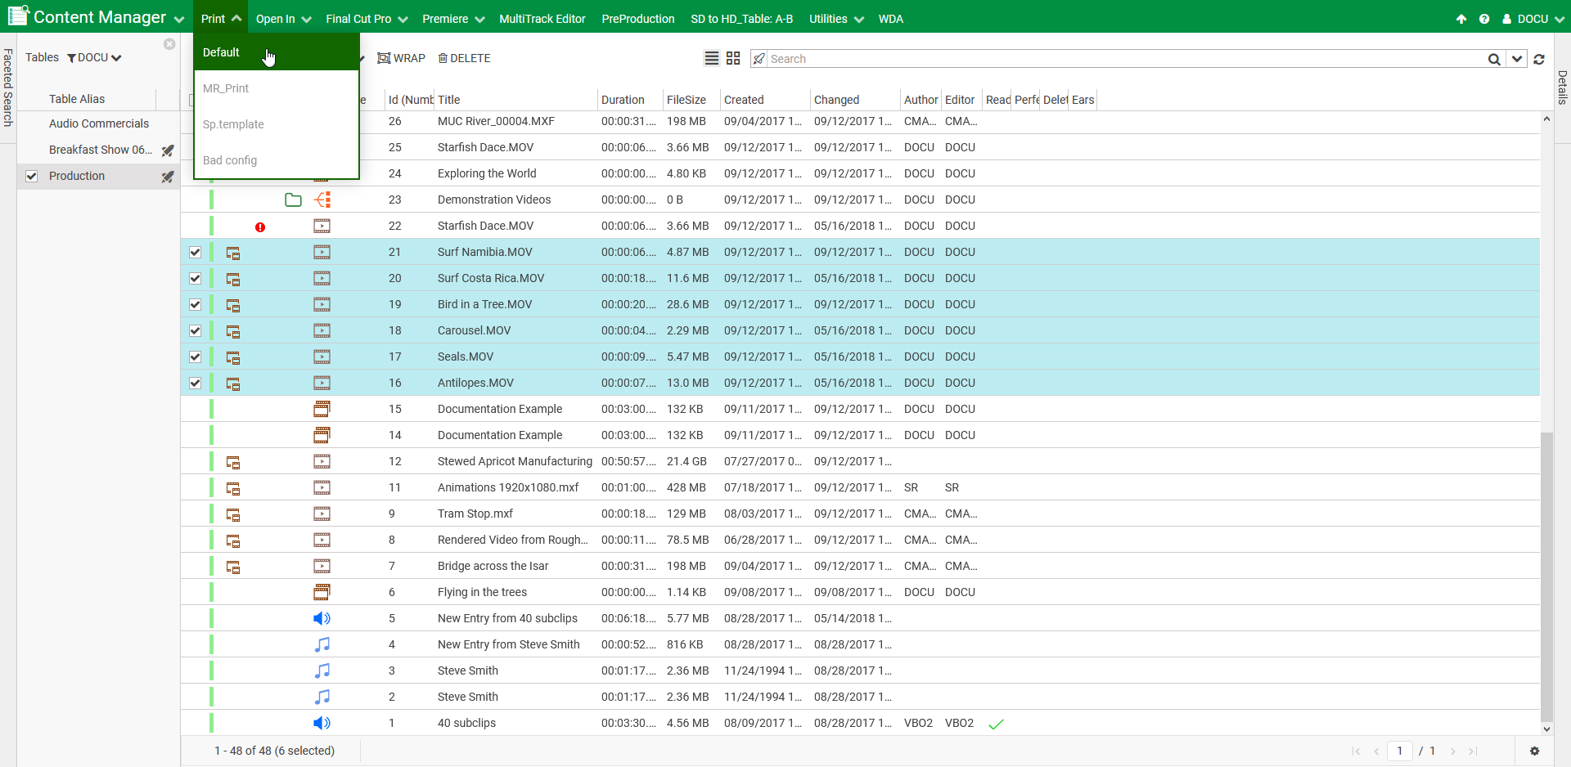Viewport: 1571px width, 767px height.
Task: Open the DOCU user account dropdown
Action: [x=1533, y=19]
